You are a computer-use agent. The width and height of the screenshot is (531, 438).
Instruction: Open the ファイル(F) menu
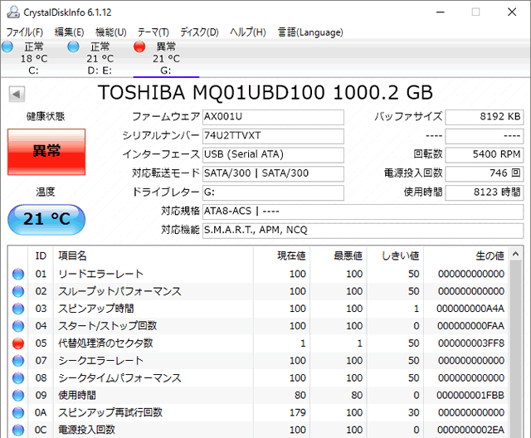coord(25,32)
